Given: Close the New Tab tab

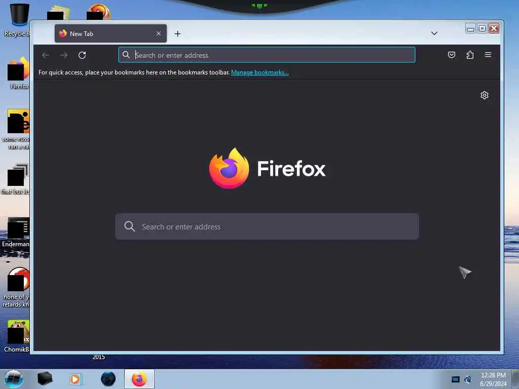Looking at the screenshot, I should point(159,33).
